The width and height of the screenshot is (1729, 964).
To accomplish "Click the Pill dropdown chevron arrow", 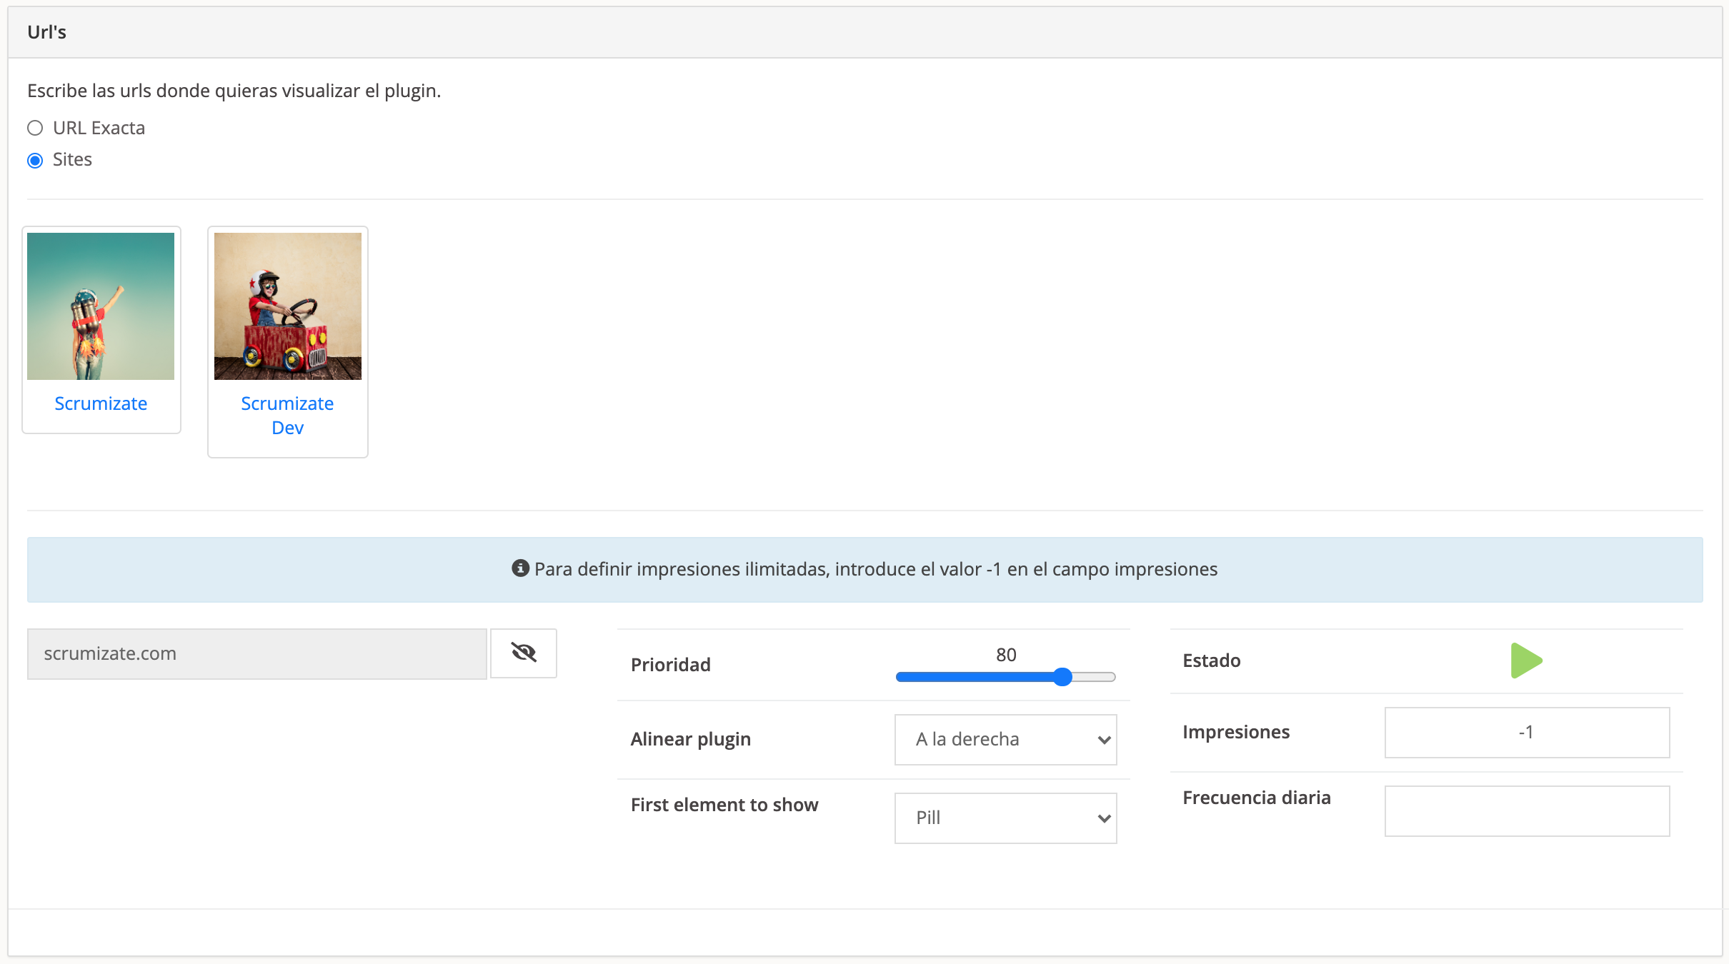I will (x=1103, y=818).
